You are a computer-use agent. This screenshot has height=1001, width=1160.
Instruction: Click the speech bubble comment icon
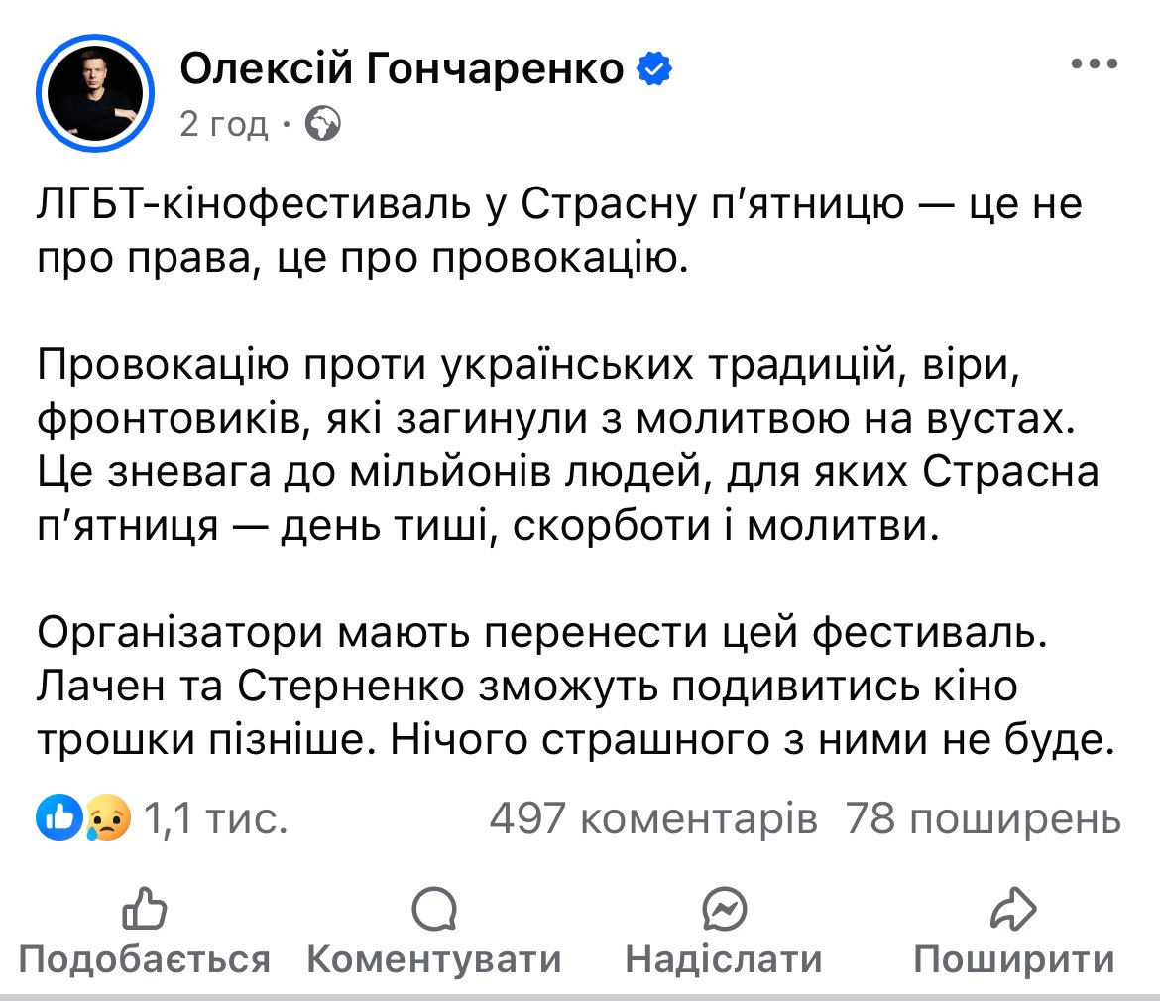click(433, 909)
